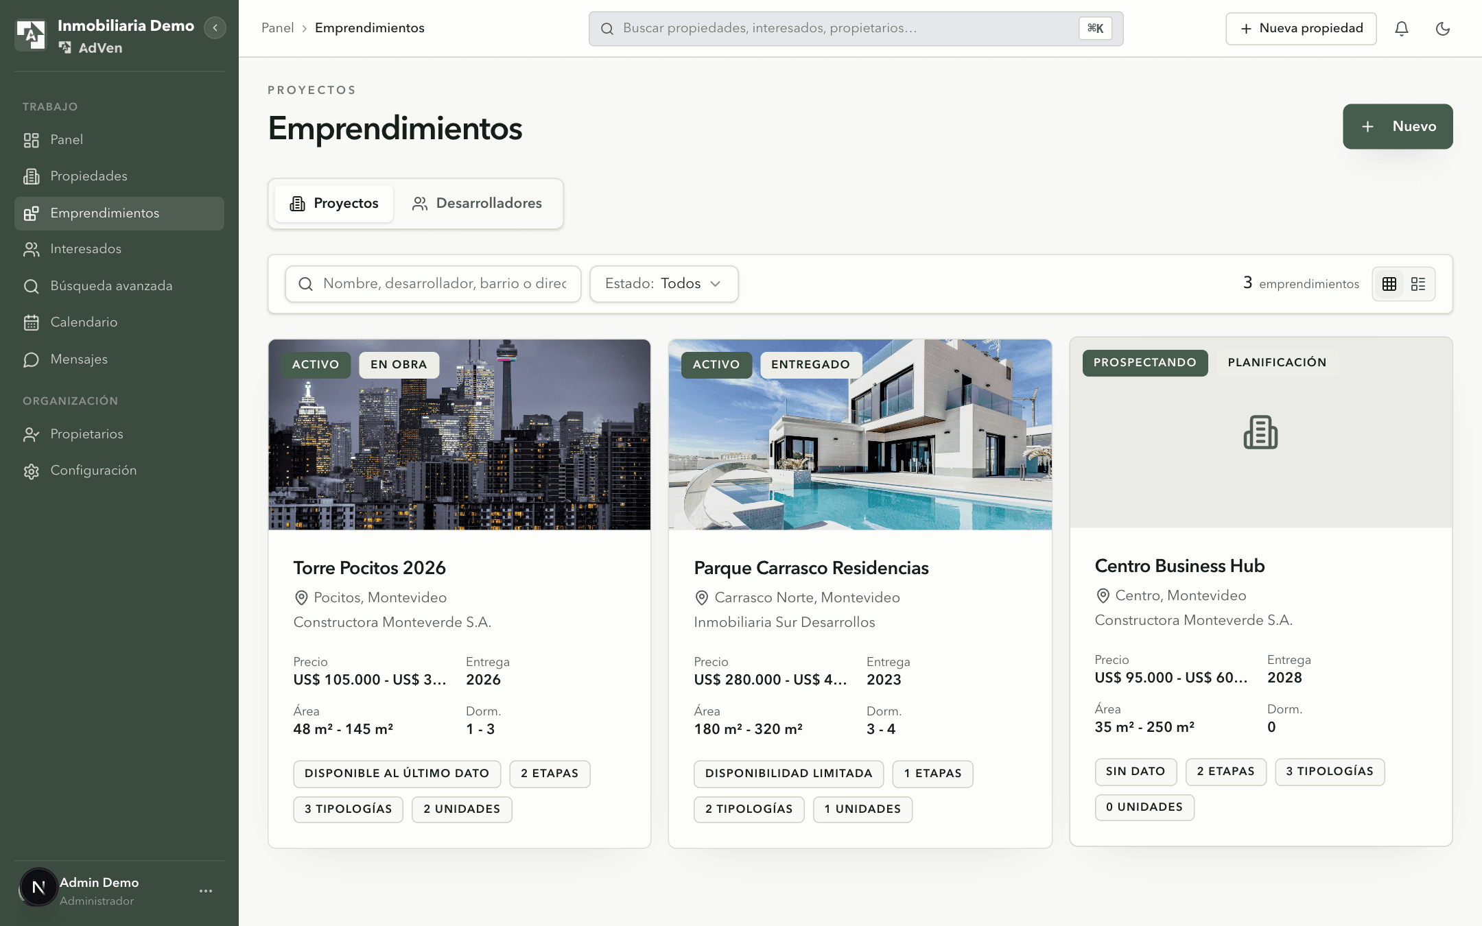1482x926 pixels.
Task: Click the location pin next to Carrasco Norte
Action: [701, 598]
